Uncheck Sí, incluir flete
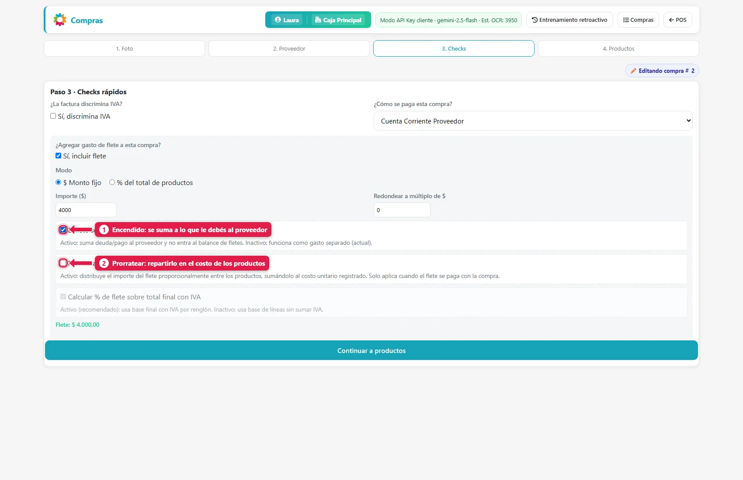743x480 pixels. click(58, 156)
